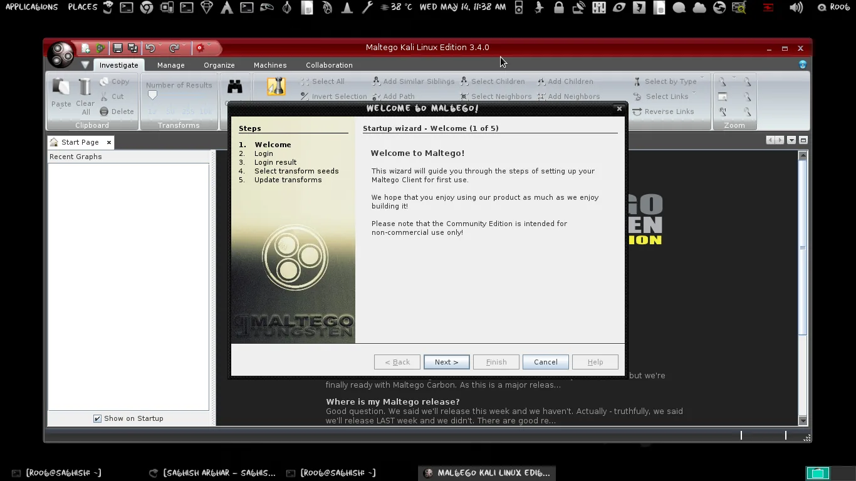This screenshot has height=481, width=856.
Task: Click Add Children in the ribbon
Action: pos(565,81)
